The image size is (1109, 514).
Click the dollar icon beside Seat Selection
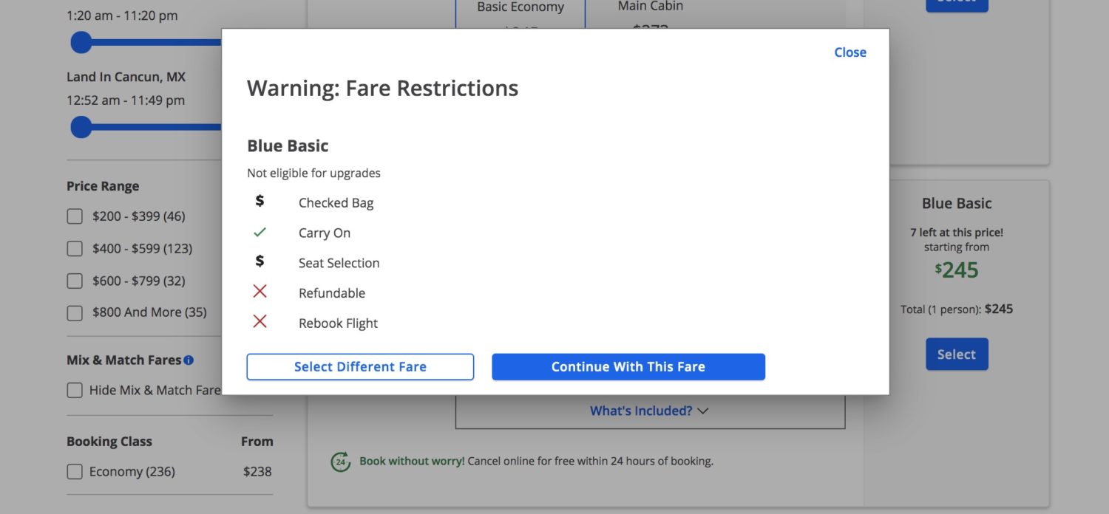[260, 261]
